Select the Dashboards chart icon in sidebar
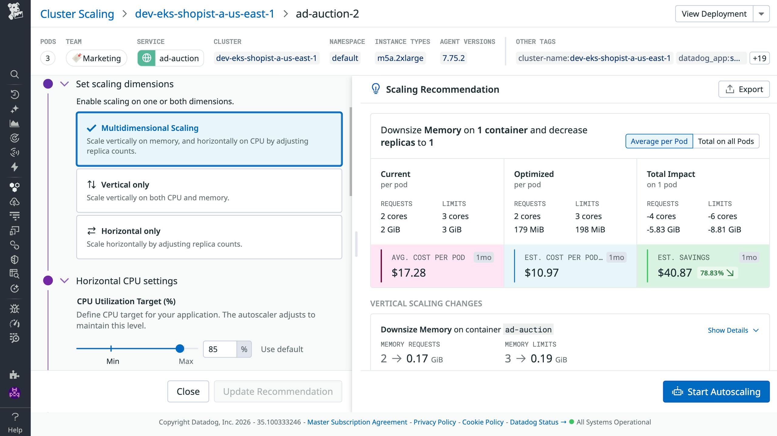Viewport: 777px width, 436px height. point(15,124)
